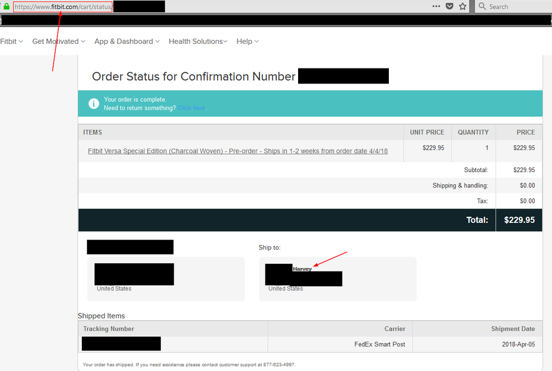Click the Shipping & handling label

[x=460, y=186]
